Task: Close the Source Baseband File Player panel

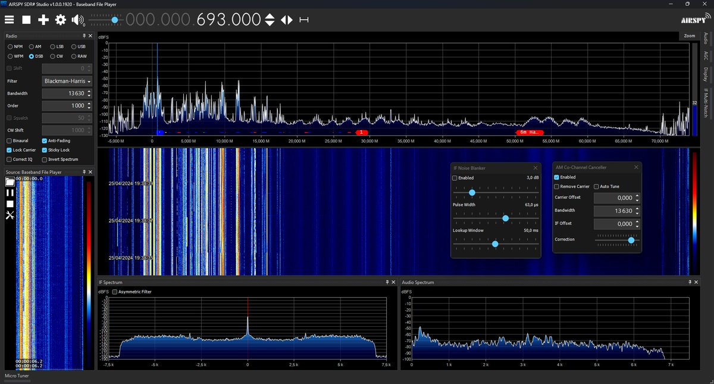Action: pyautogui.click(x=90, y=172)
